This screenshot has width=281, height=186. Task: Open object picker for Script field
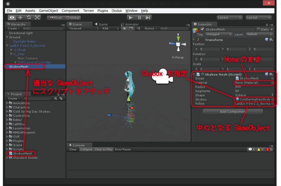point(272,78)
